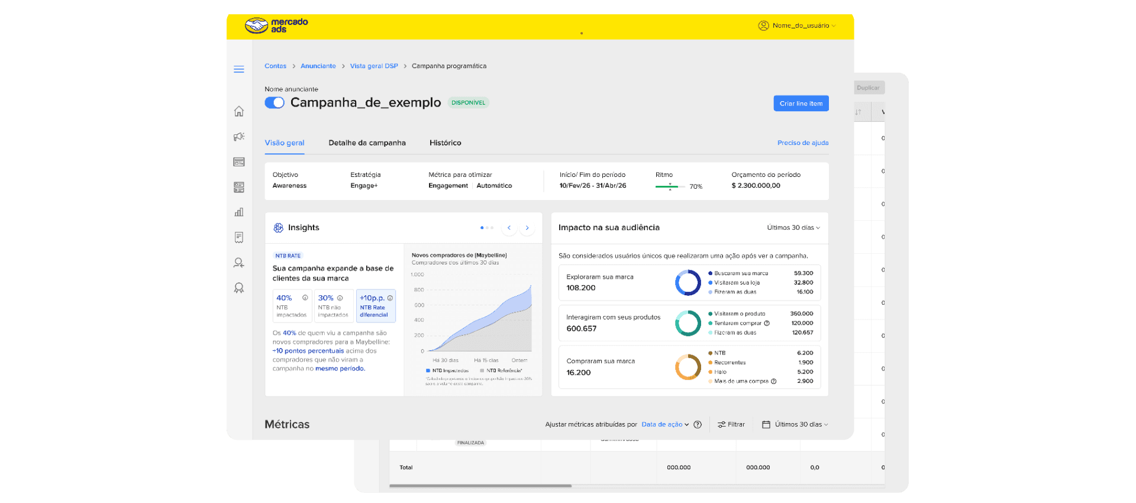
Task: Toggle the Campanha_de_exemplo campaign switch
Action: (275, 103)
